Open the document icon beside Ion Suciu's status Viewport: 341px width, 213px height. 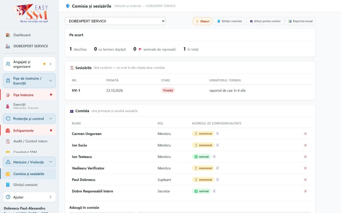(217, 145)
